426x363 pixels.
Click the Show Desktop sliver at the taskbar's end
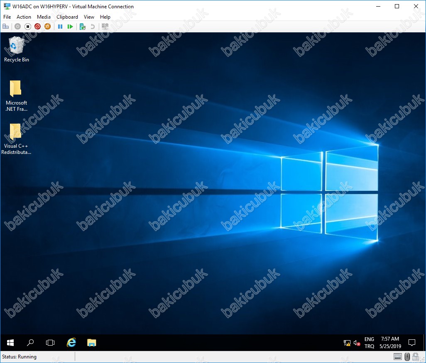pyautogui.click(x=424, y=343)
